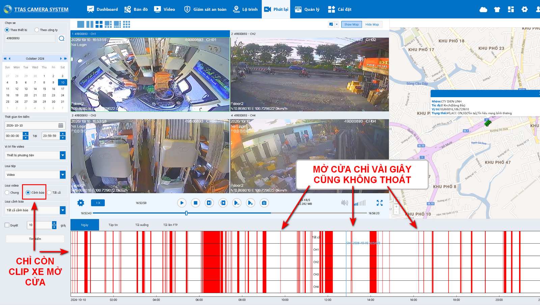The image size is (540, 305).
Task: Speed up playback with fast-forward icon
Action: (x=250, y=203)
